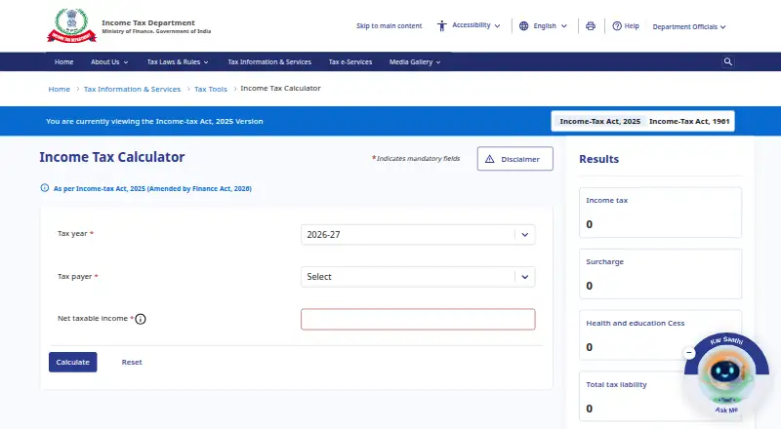Viewport: 781px width, 429px height.
Task: Click 'Indicates mandatory fields' note
Action: point(418,158)
